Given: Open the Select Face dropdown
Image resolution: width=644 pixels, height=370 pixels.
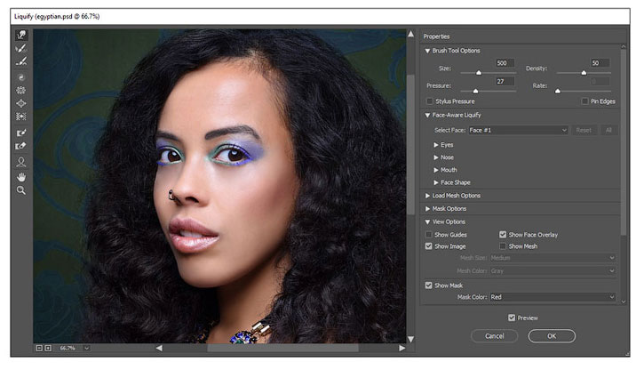Looking at the screenshot, I should click(x=519, y=130).
